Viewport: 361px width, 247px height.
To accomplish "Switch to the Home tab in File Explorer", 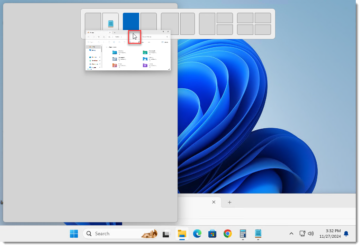I will tap(92, 32).
